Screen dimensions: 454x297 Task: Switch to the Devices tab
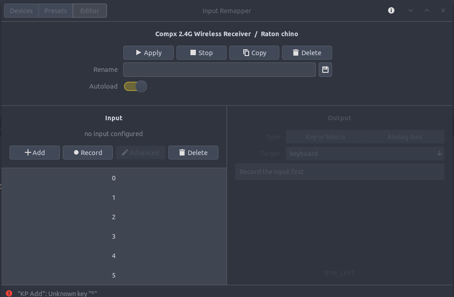pos(21,11)
